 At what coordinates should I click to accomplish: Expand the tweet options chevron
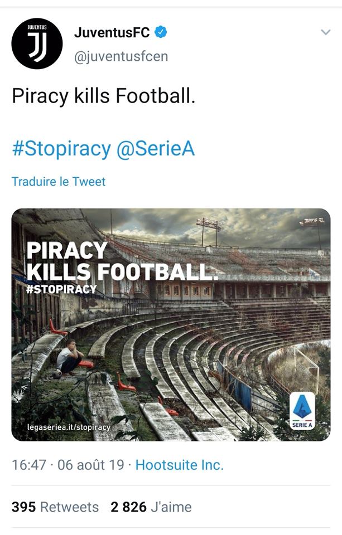coord(326,32)
